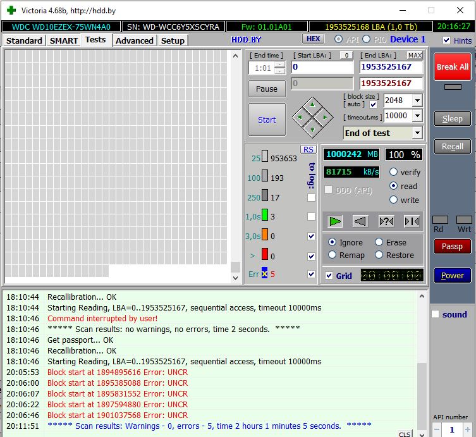
Task: Enable log checkbox for 250 ms blocks
Action: pyautogui.click(x=311, y=198)
